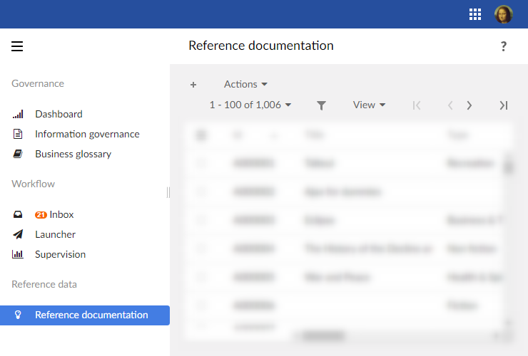The image size is (528, 356).
Task: Go to the next page arrow
Action: 469,105
